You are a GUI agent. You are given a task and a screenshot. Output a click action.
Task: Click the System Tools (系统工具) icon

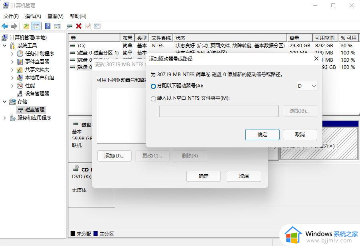click(x=12, y=46)
